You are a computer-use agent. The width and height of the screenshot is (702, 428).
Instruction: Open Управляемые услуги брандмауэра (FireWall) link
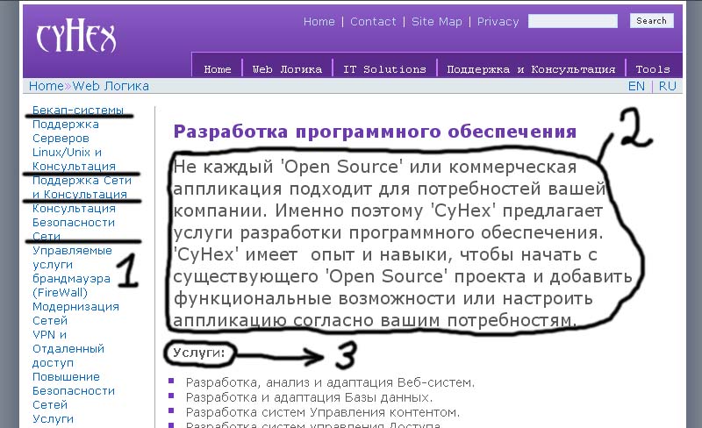(x=72, y=271)
